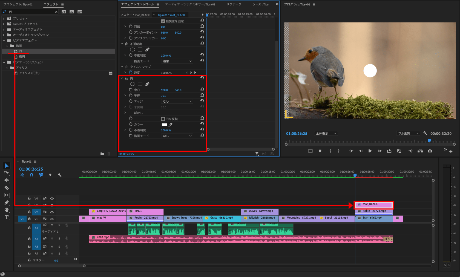Open the フル画質 resolution dropdown
The image size is (460, 277).
pyautogui.click(x=408, y=133)
